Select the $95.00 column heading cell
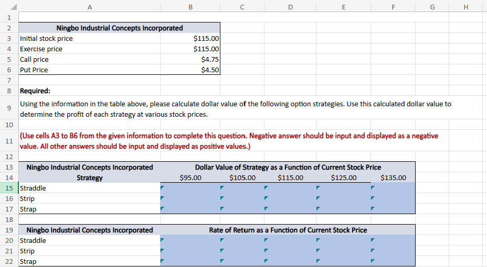The width and height of the screenshot is (487, 267). 190,178
